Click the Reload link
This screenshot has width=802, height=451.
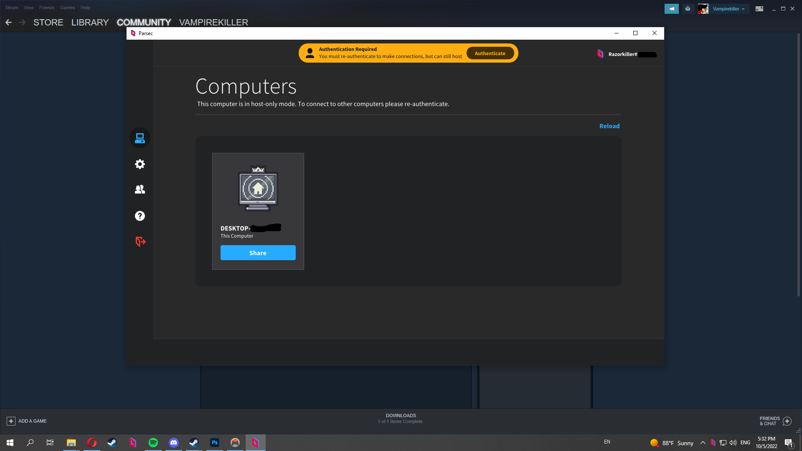609,126
